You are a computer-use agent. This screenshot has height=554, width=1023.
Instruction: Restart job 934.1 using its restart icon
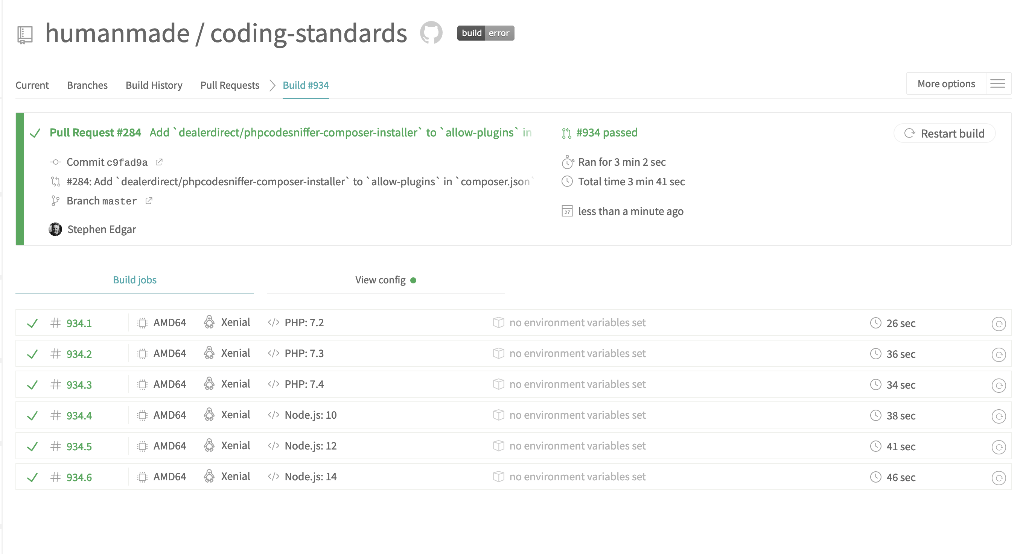click(x=998, y=324)
